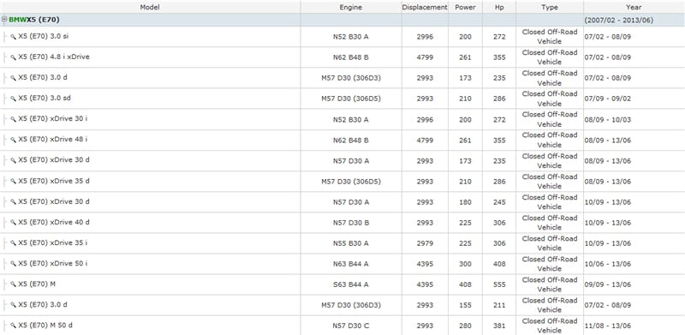Click magnifier icon beside X5 (E70) xDrive 48 i
Viewport: 685px width, 335px height.
coord(13,140)
